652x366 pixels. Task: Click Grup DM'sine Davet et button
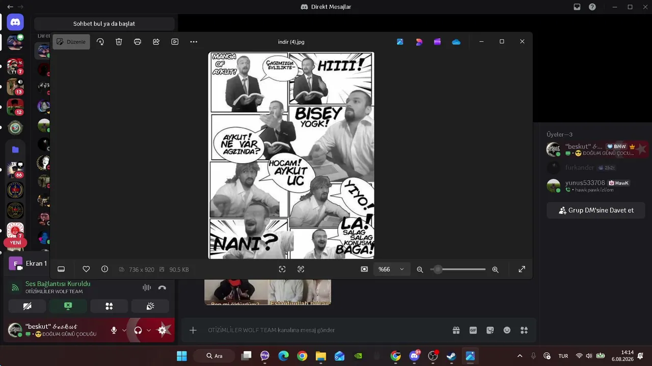tap(596, 210)
